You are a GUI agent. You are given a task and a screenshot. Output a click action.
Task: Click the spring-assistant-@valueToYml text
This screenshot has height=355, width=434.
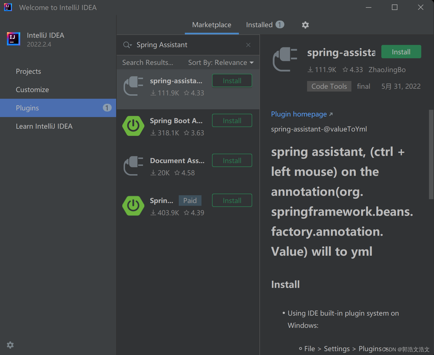pyautogui.click(x=319, y=129)
